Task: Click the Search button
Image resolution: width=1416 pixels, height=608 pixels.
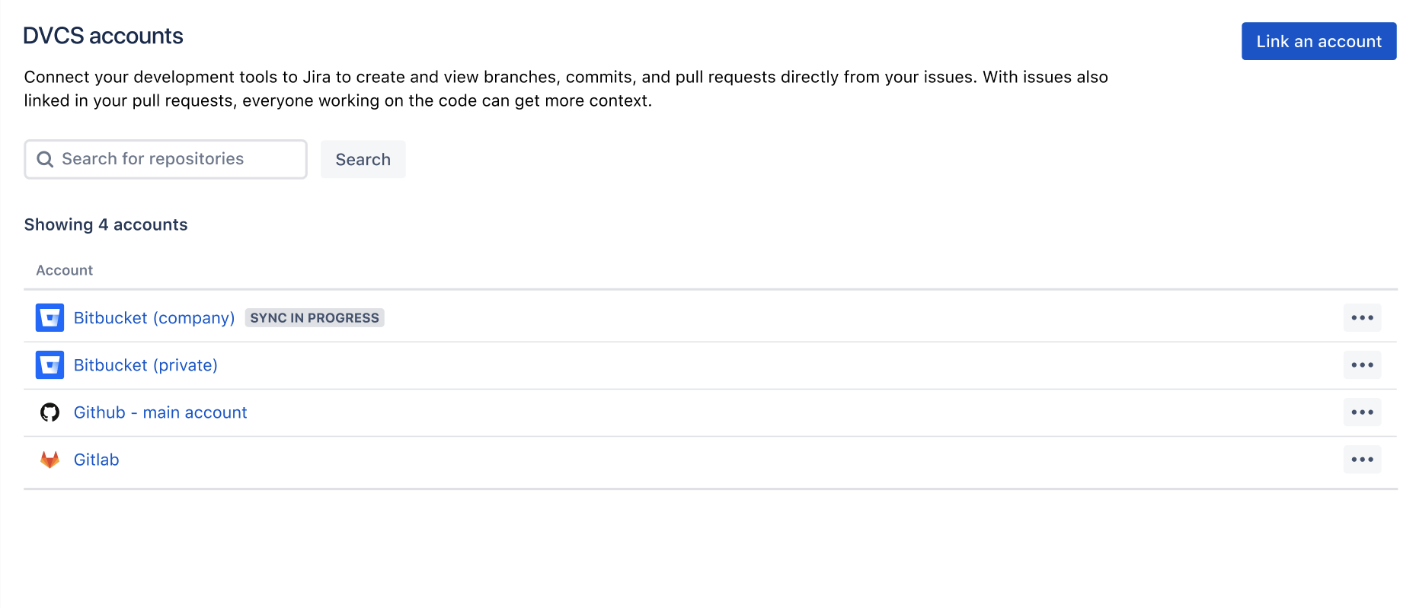Action: (363, 159)
